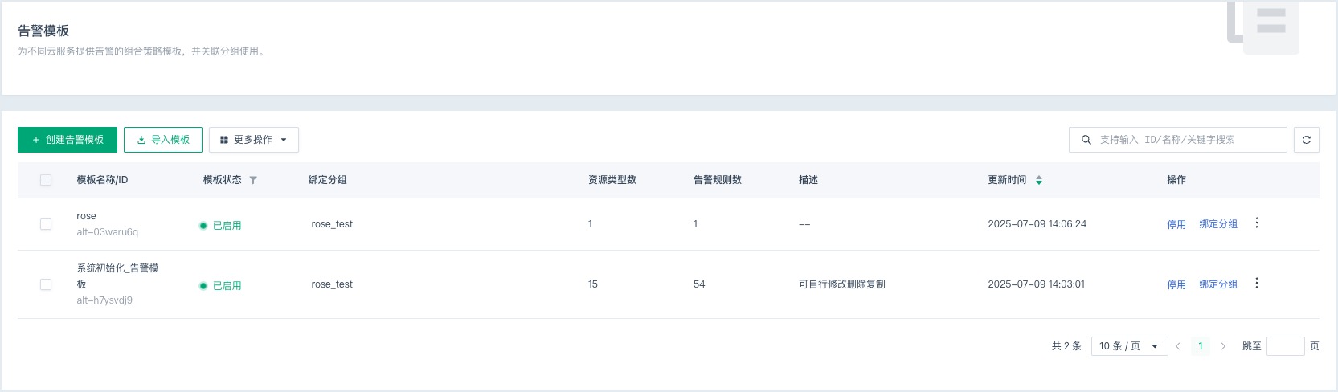
Task: Click the 创建告警模板 button
Action: (68, 140)
